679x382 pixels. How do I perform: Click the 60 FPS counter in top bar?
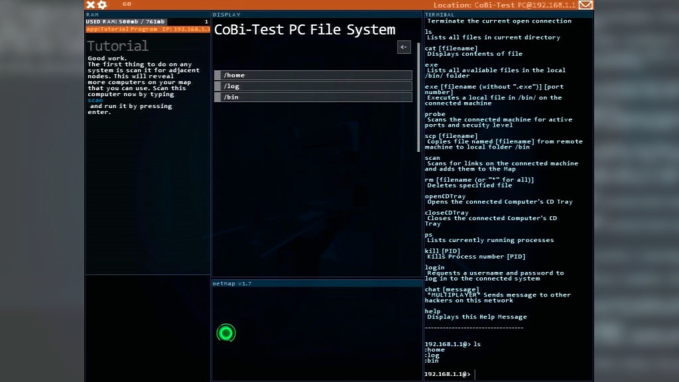pos(127,4)
